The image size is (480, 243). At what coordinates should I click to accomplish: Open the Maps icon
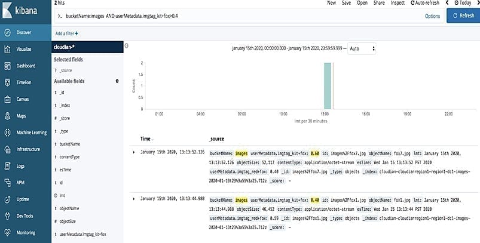[8, 116]
